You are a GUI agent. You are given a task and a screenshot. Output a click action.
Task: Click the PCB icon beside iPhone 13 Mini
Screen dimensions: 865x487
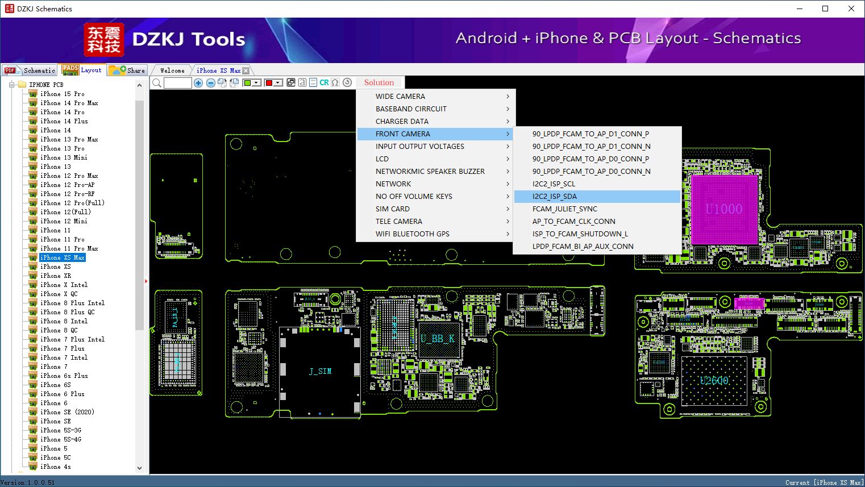(33, 157)
